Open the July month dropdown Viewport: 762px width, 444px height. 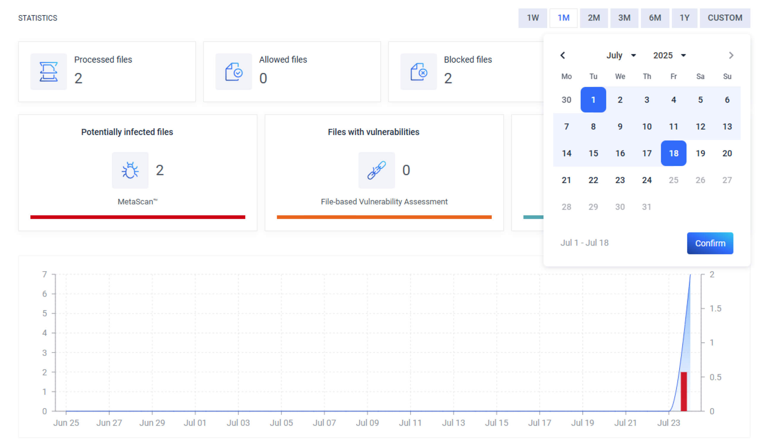coord(620,55)
